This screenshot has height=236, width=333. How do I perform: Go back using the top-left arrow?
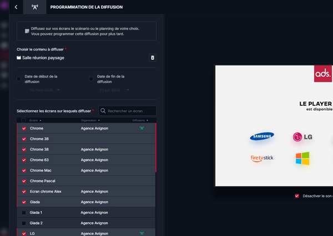click(x=16, y=7)
